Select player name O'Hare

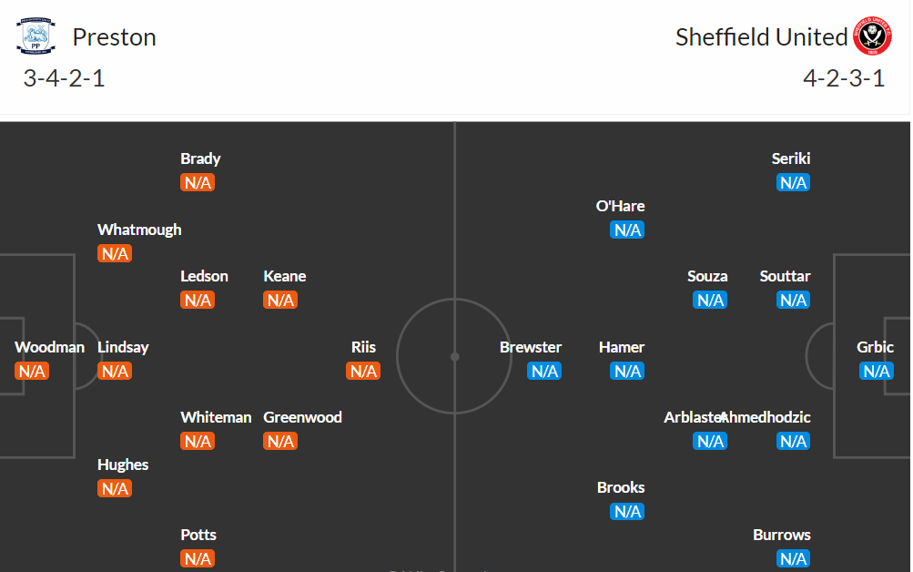pyautogui.click(x=620, y=206)
